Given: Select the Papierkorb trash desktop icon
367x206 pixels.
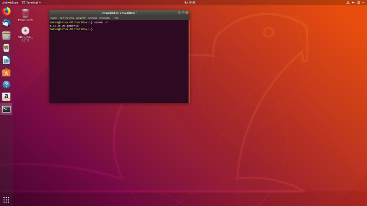Looking at the screenshot, I should tap(25, 15).
